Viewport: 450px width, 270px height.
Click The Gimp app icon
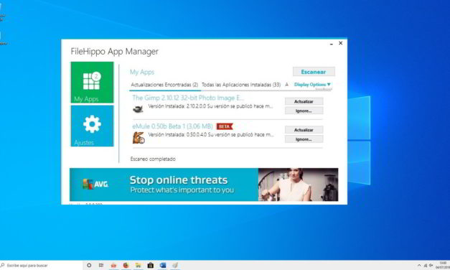pos(138,109)
